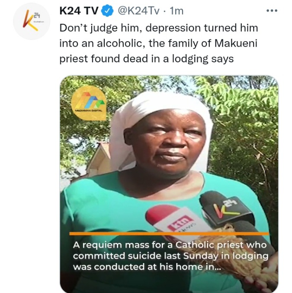Open the 1m timestamp link
Image resolution: width=292 pixels, height=293 pixels.
(176, 11)
